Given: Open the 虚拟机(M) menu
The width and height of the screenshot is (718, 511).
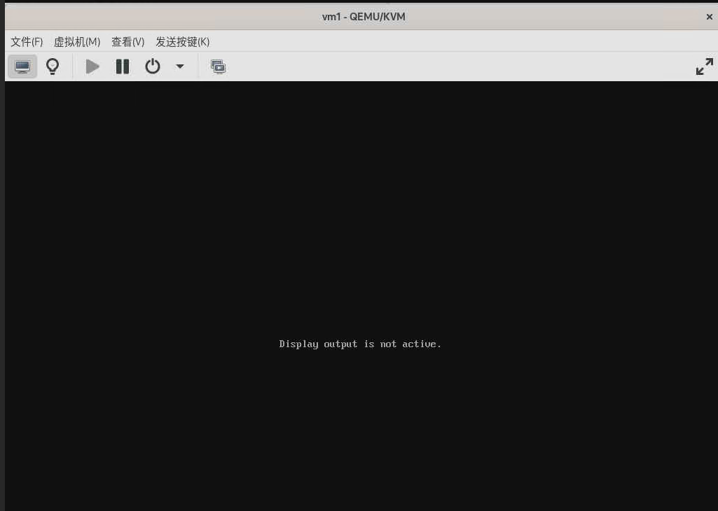Looking at the screenshot, I should [x=77, y=42].
